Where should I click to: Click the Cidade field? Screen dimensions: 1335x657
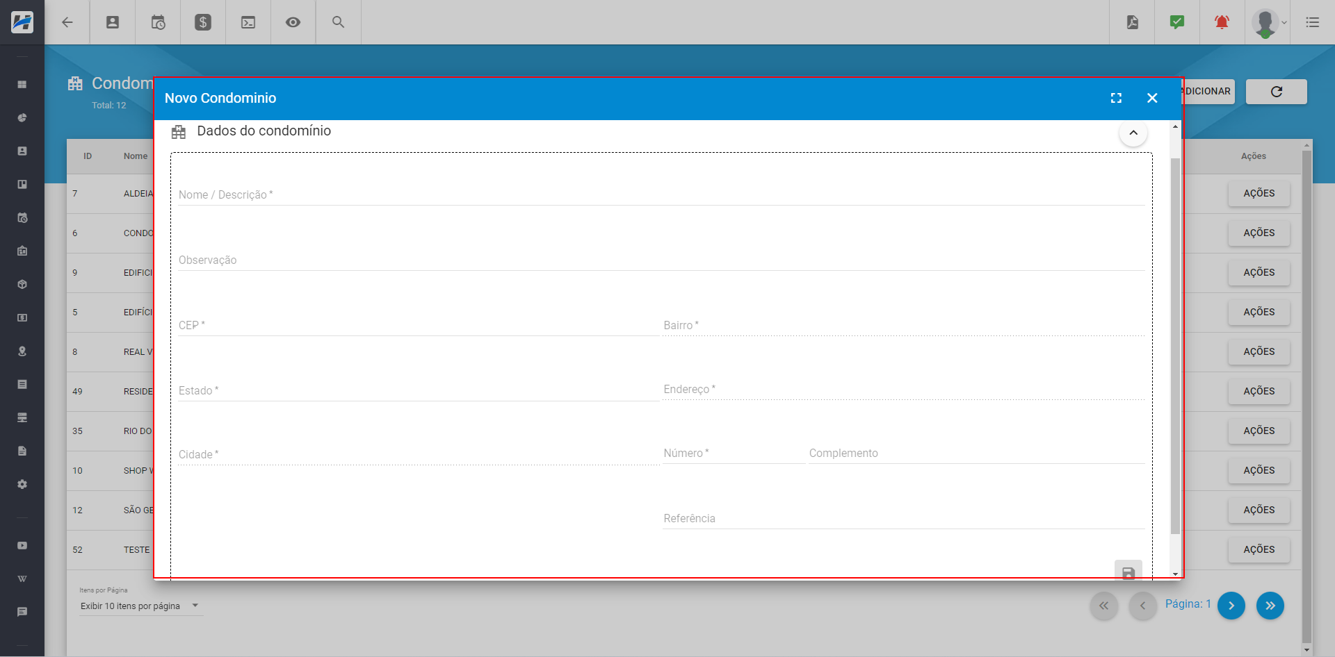[x=419, y=454]
